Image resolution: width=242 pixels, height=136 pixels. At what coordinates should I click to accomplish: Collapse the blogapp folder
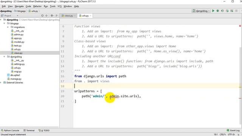point(5,23)
